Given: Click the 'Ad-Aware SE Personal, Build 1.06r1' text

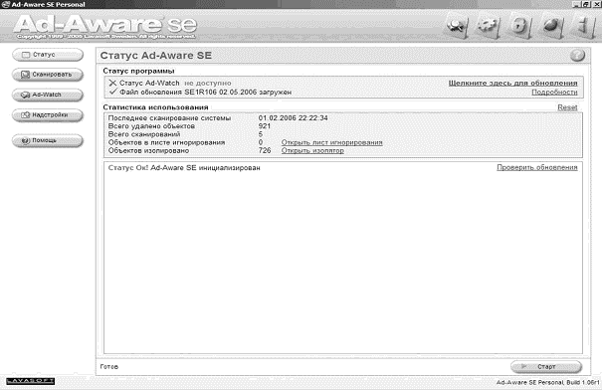Looking at the screenshot, I should pyautogui.click(x=548, y=382).
